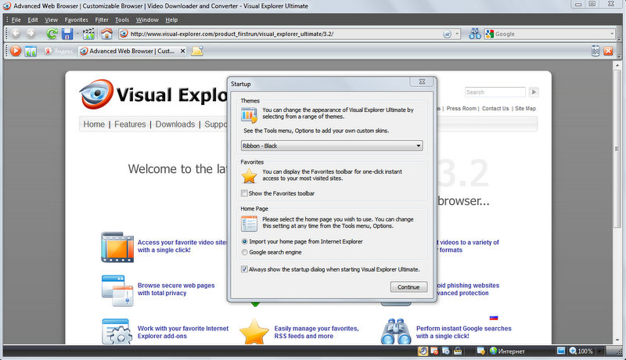Viewport: 626px width, 360px height.
Task: Click the web page Search field
Action: (x=495, y=92)
